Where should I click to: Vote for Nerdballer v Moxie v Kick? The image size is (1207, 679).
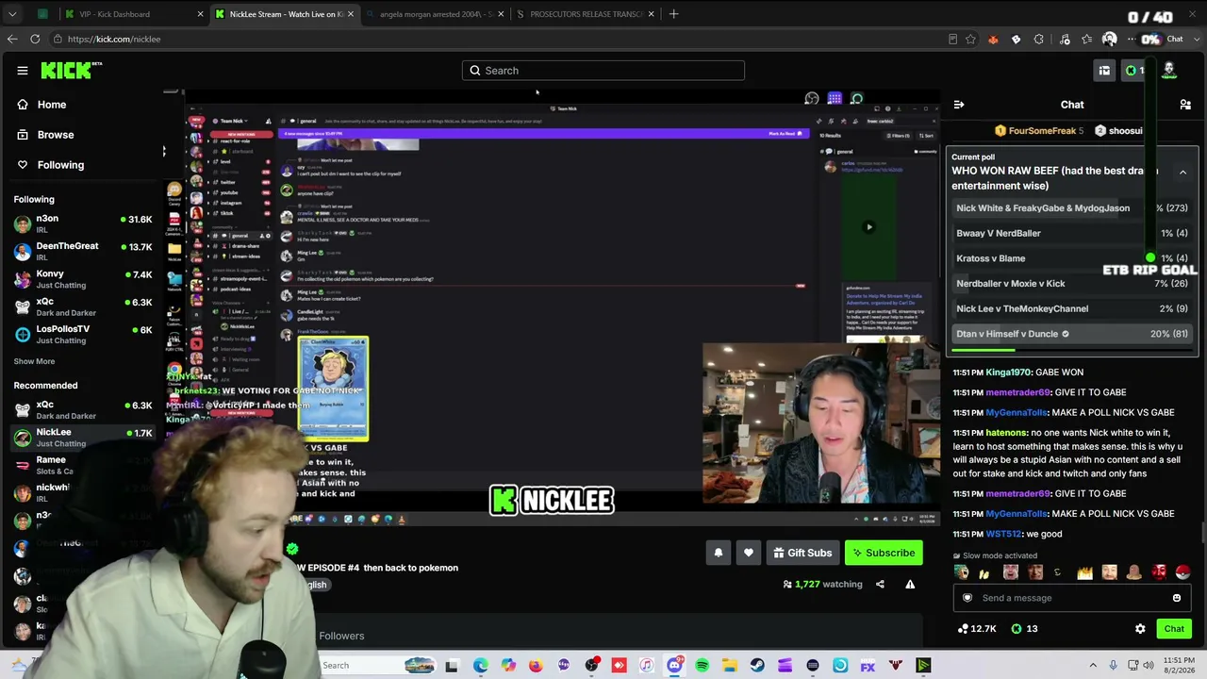[1072, 284]
